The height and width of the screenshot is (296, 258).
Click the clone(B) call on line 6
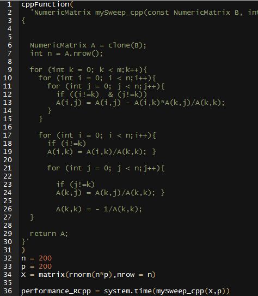[127, 45]
